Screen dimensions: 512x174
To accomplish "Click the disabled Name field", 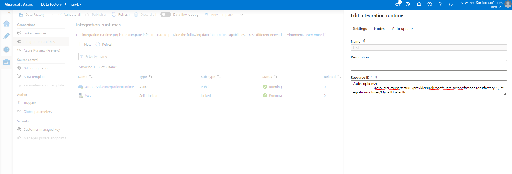I will 429,48.
